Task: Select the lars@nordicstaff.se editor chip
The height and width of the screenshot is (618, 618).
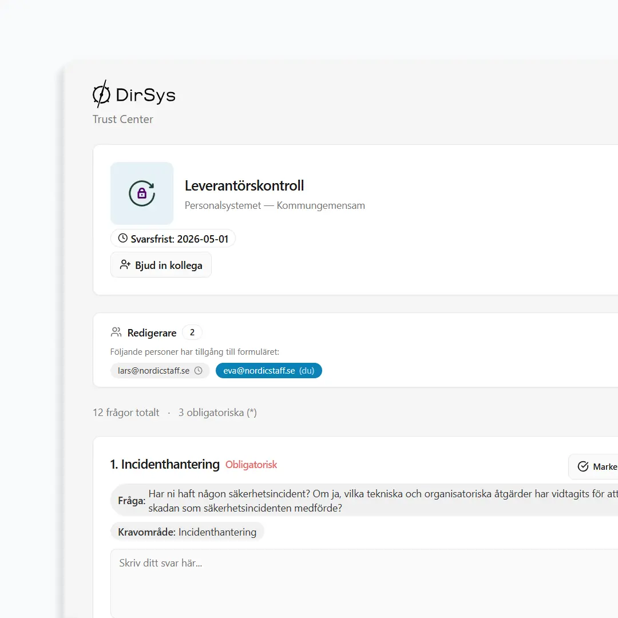Action: coord(160,371)
